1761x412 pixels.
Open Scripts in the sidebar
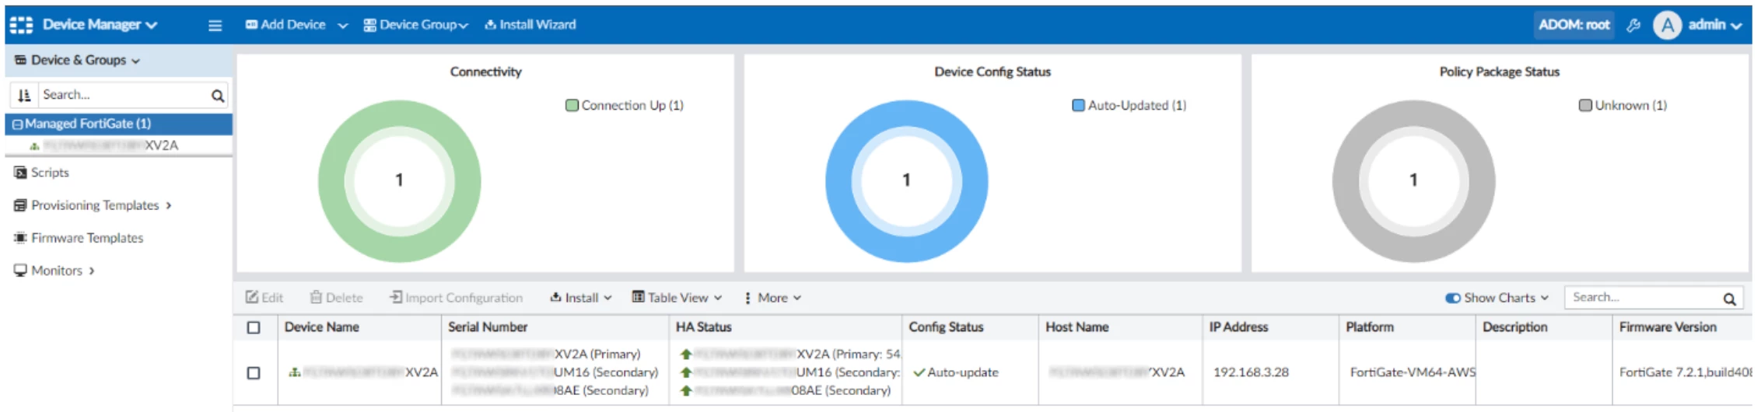click(50, 173)
